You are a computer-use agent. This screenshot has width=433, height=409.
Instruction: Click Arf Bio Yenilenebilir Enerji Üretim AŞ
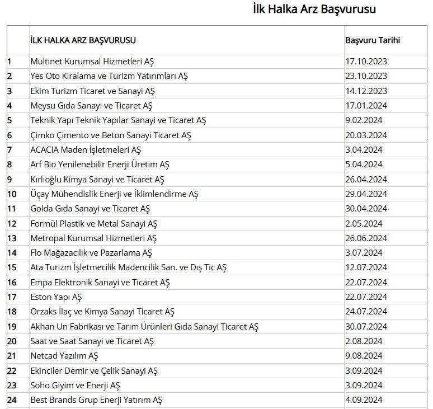[100, 164]
